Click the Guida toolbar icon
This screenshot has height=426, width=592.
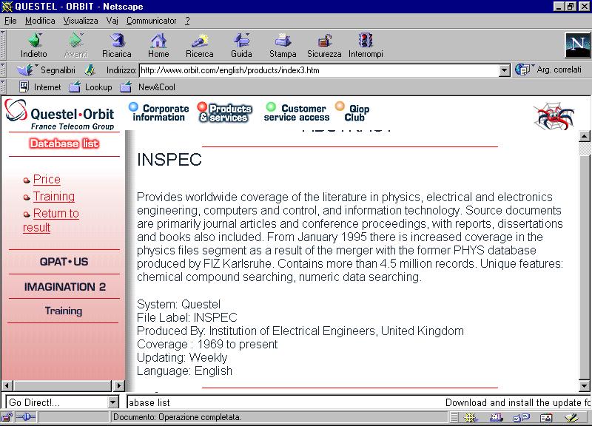(x=242, y=40)
